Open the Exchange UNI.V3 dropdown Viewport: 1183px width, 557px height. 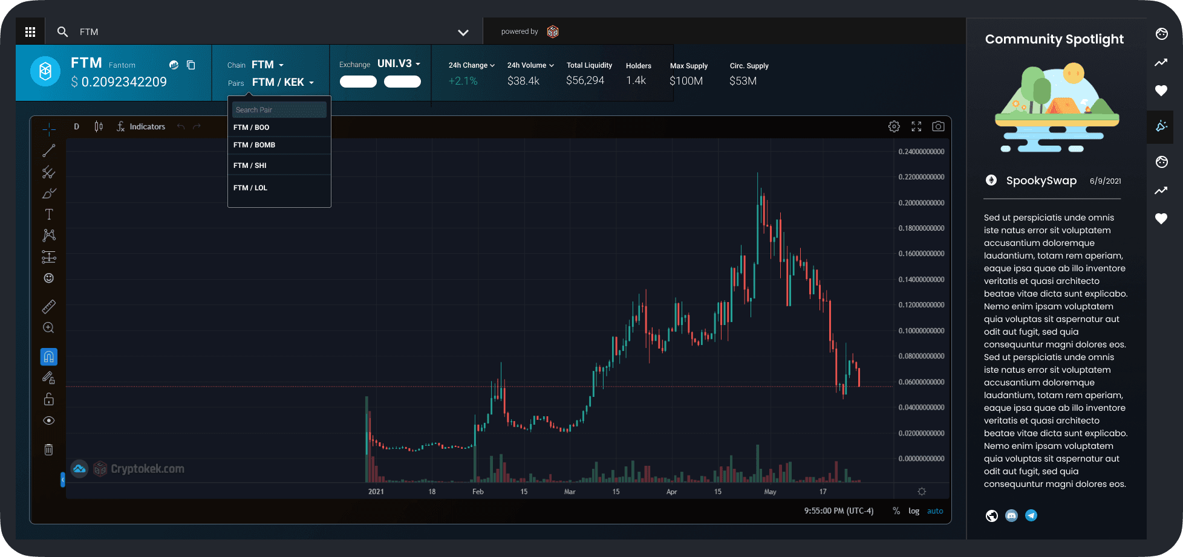399,63
